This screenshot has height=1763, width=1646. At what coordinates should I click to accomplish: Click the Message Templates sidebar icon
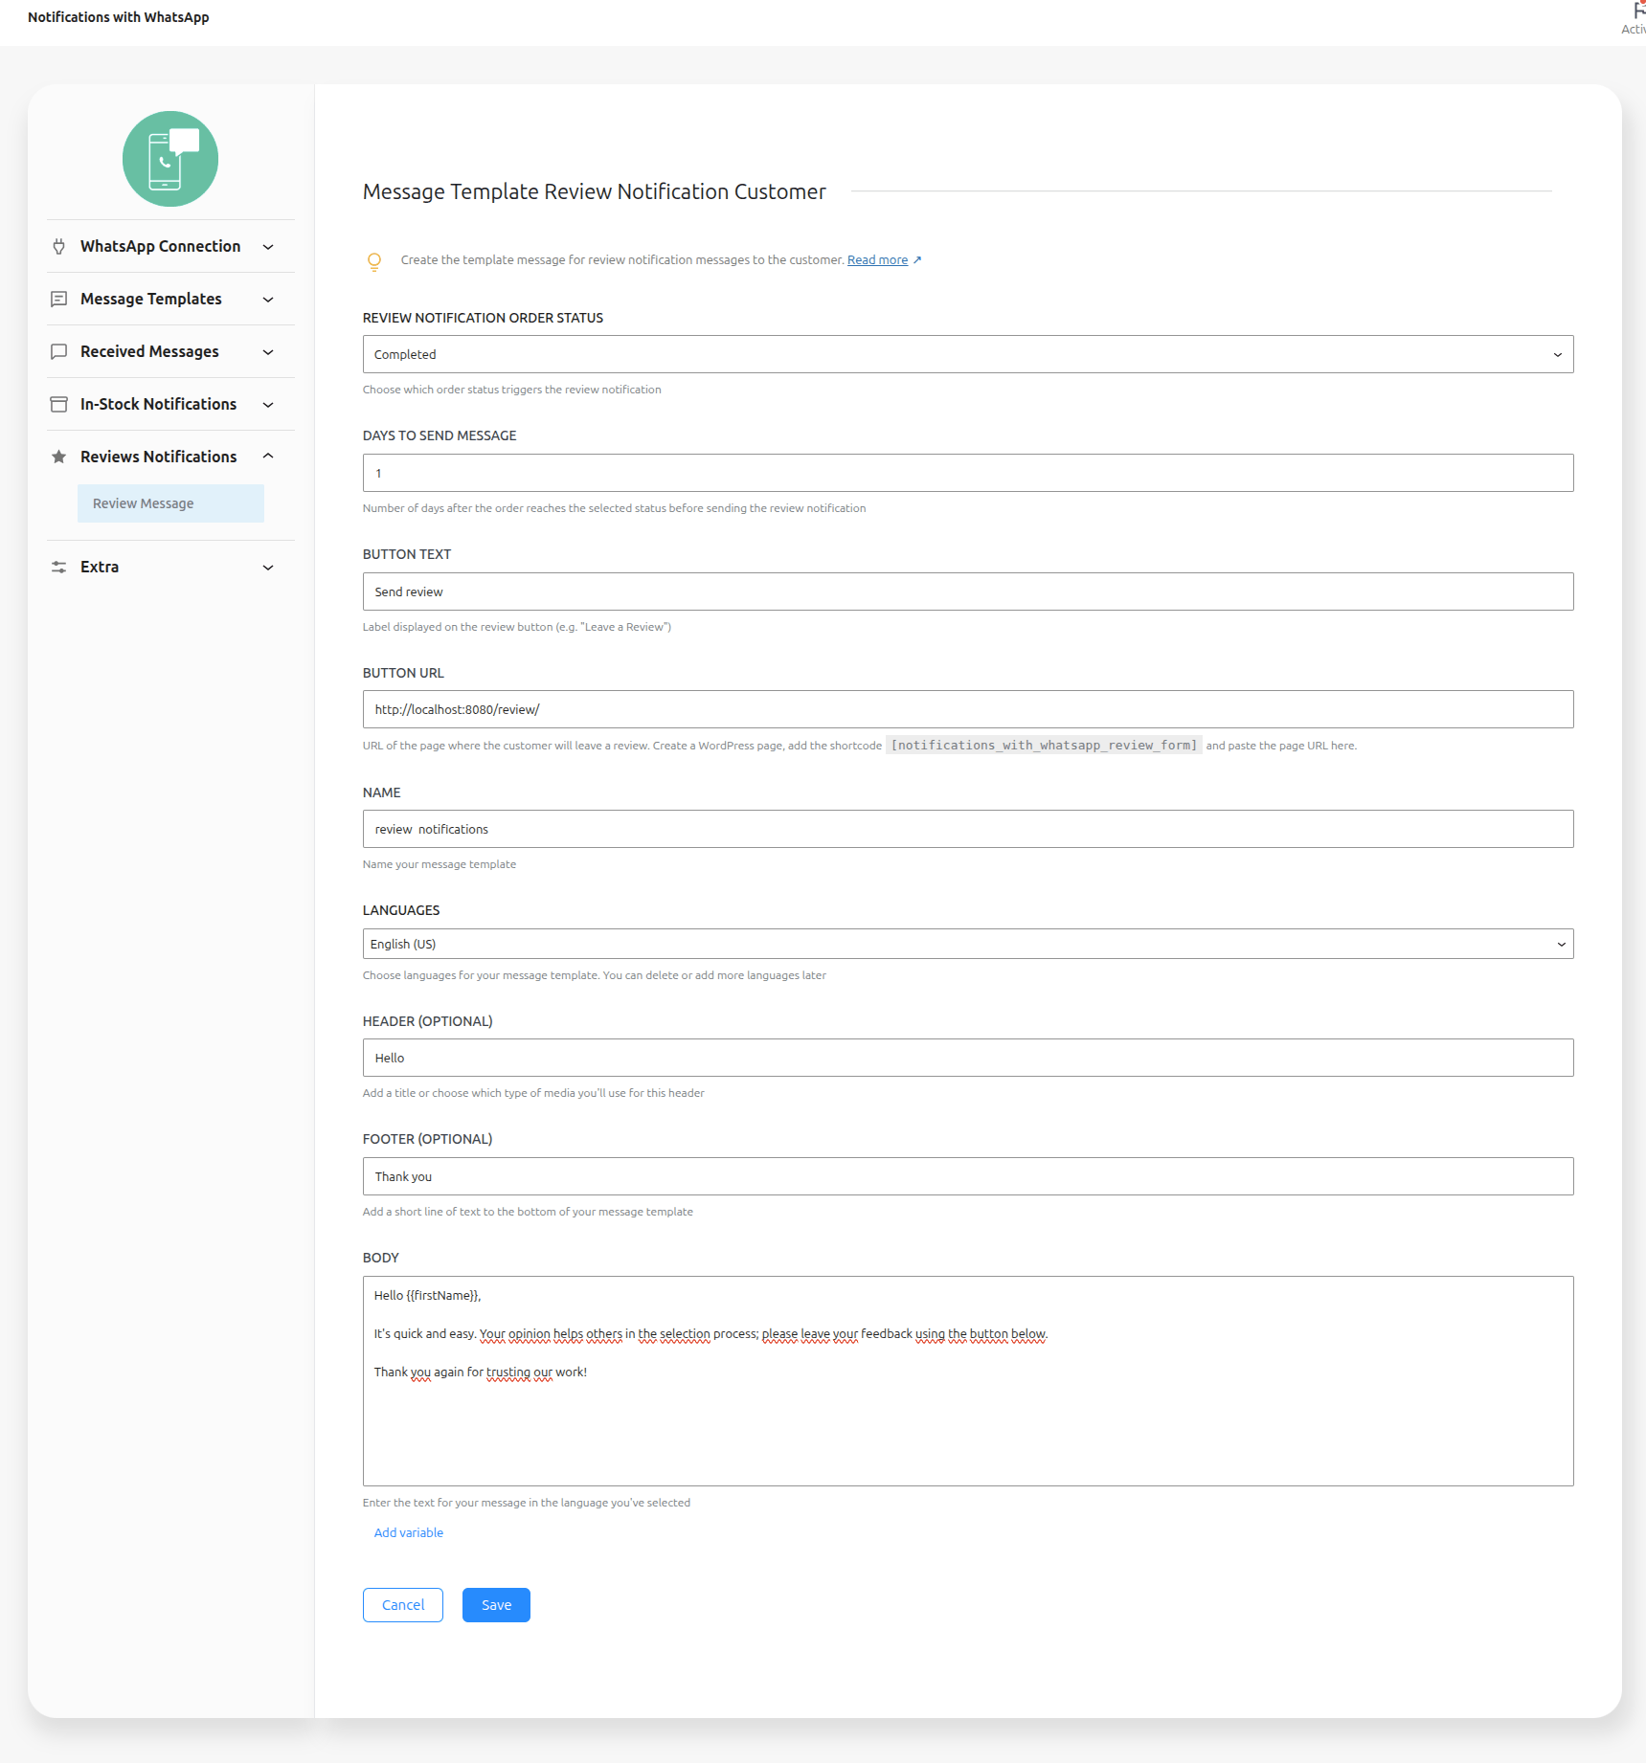tap(59, 300)
